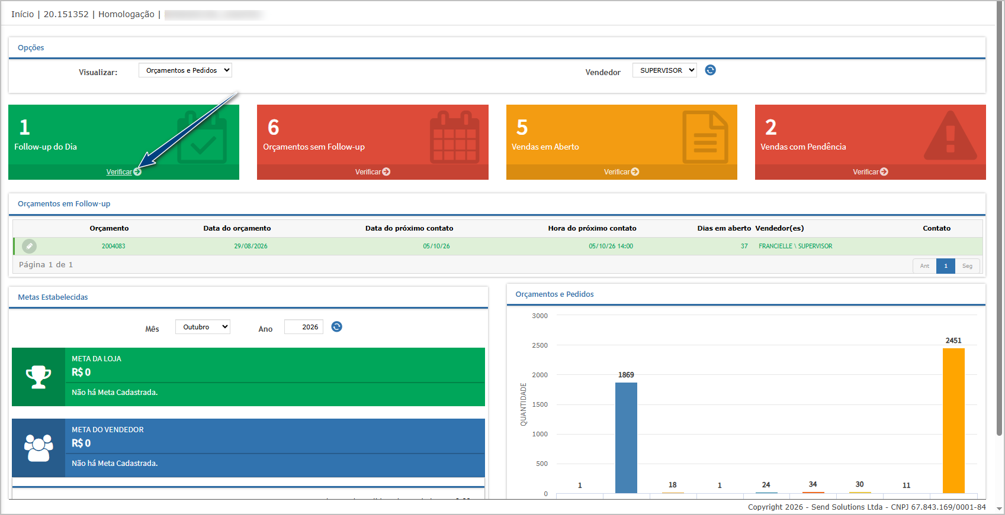Click the Ant pagination button
This screenshot has width=1005, height=515.
(924, 266)
